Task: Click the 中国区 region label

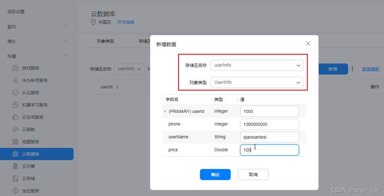Action: (105, 22)
